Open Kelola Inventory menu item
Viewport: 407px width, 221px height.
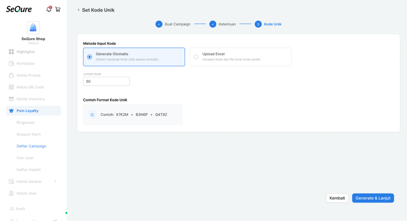pos(33,99)
